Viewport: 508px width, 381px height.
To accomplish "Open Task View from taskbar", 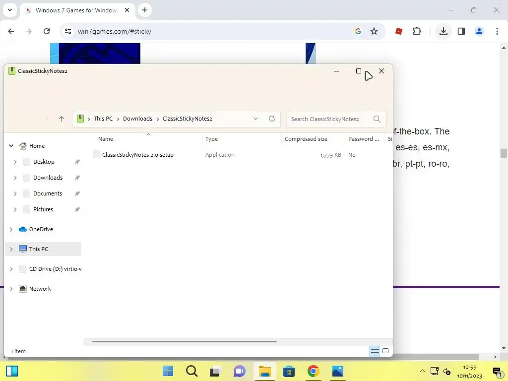I will 215,371.
